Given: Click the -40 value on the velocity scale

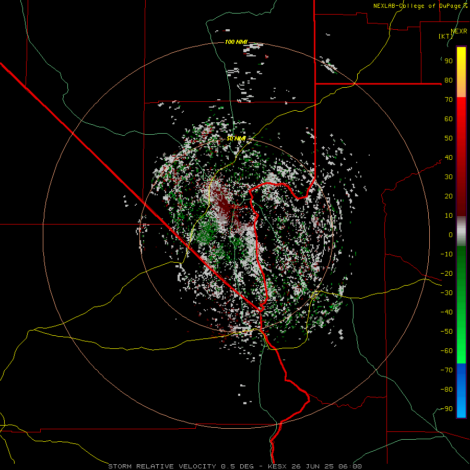Looking at the screenshot, I should click(x=446, y=312).
